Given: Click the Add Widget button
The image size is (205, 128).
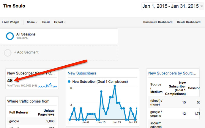Looking at the screenshot, I should 10,22.
